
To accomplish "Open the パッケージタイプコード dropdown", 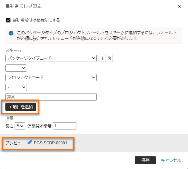I will click(x=51, y=58).
